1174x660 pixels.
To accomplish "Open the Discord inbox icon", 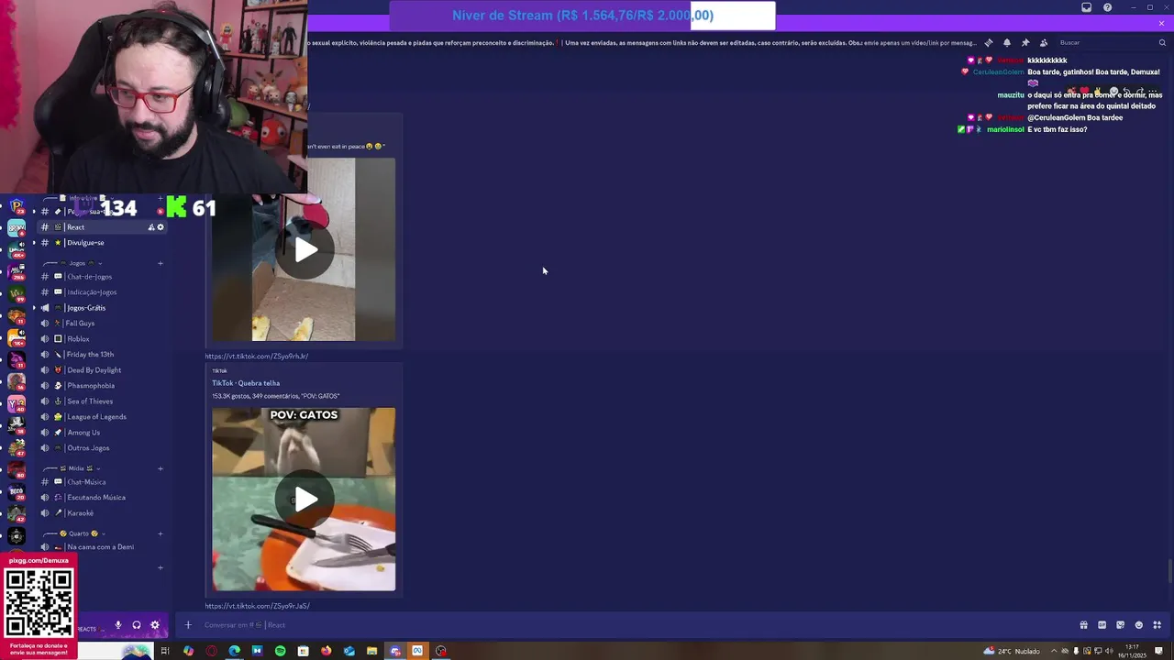I will pyautogui.click(x=1087, y=7).
